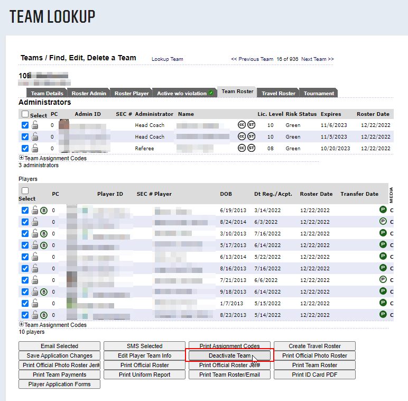Image resolution: width=408 pixels, height=401 pixels.
Task: Open the Lookup Team link
Action: click(x=167, y=59)
